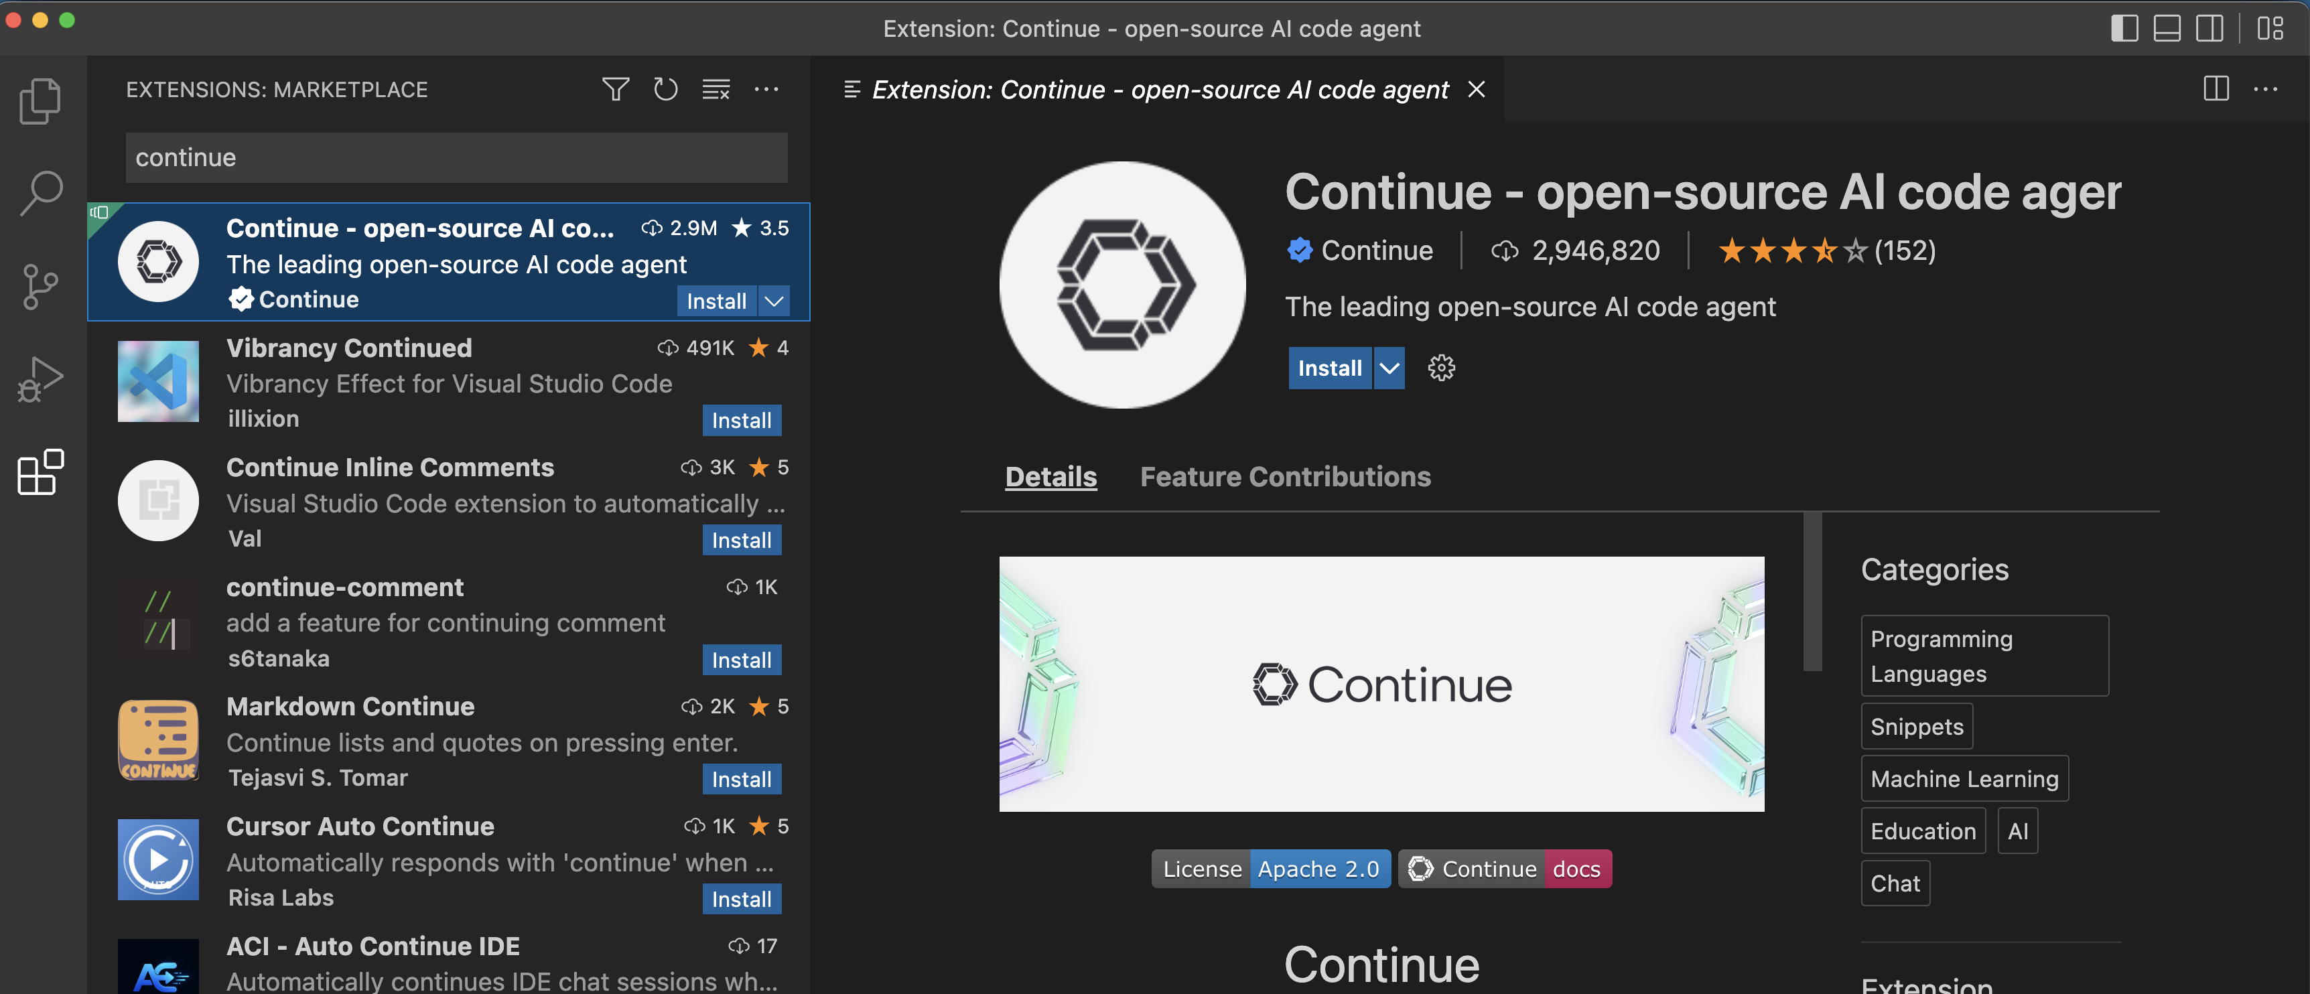Screen dimensions: 2310x994
Task: Select the Education category
Action: (x=1923, y=831)
